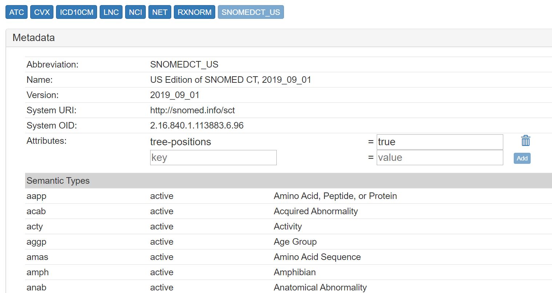Click the Age Group description
The height and width of the screenshot is (293, 552).
click(x=295, y=242)
